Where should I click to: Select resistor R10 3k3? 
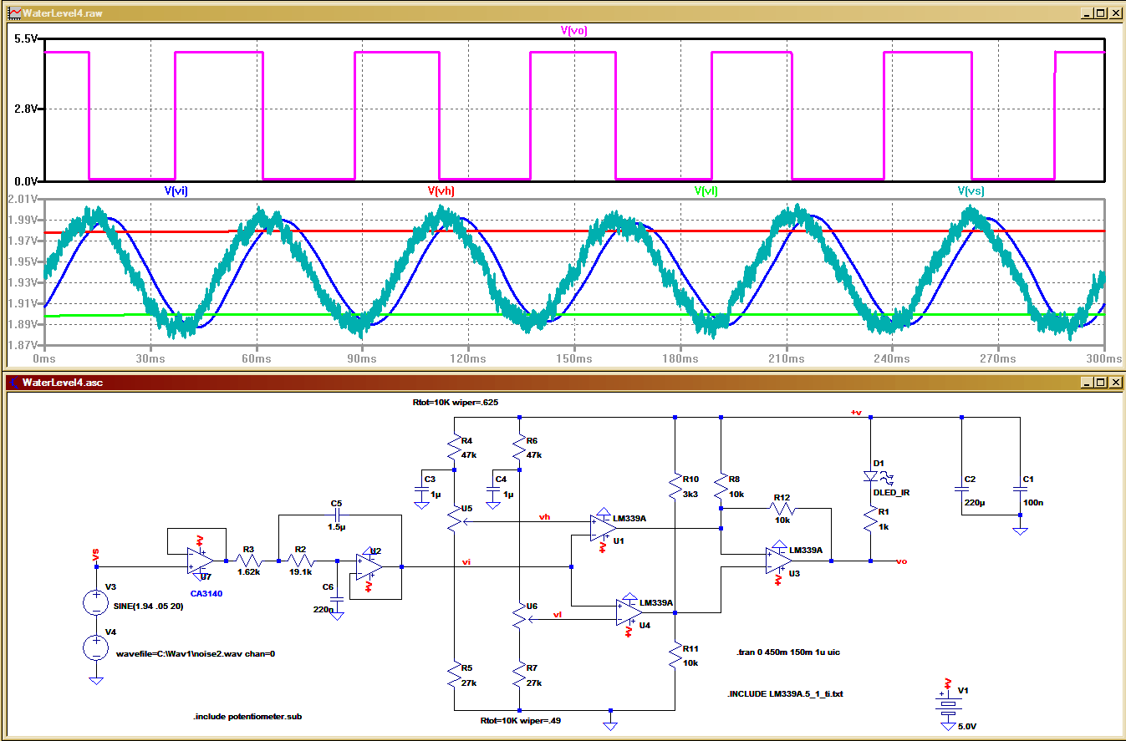675,488
